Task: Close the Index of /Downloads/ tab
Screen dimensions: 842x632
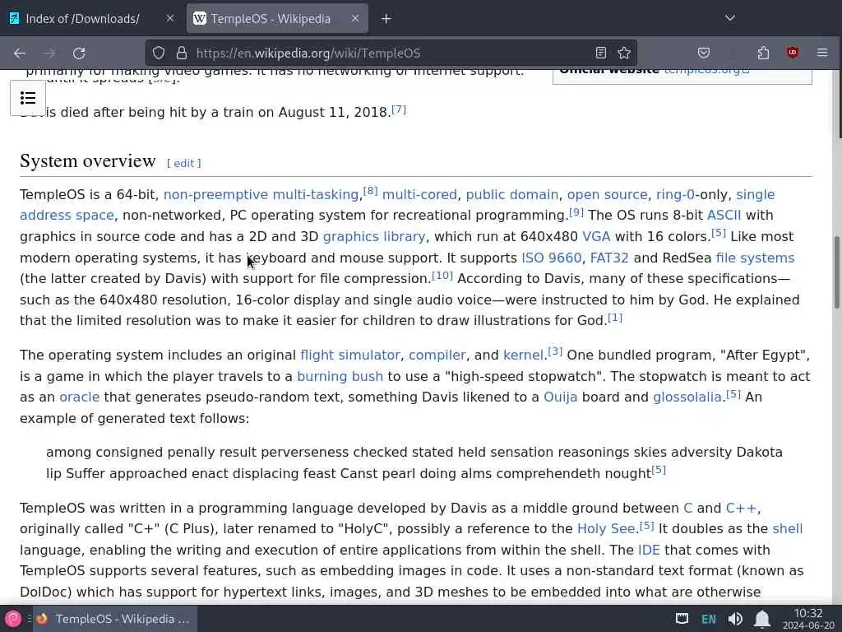Action: 170,18
